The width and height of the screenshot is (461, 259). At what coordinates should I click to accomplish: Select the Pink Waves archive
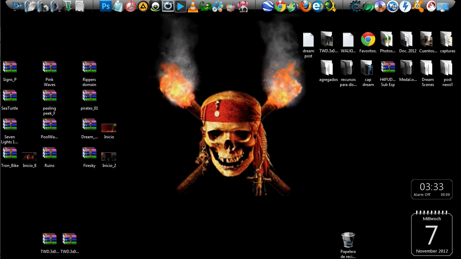(50, 74)
